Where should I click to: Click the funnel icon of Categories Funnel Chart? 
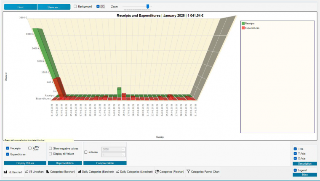pos(188,171)
